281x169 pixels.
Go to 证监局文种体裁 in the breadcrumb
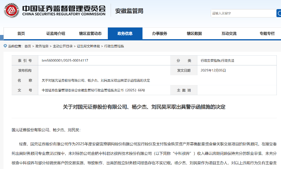point(89,46)
